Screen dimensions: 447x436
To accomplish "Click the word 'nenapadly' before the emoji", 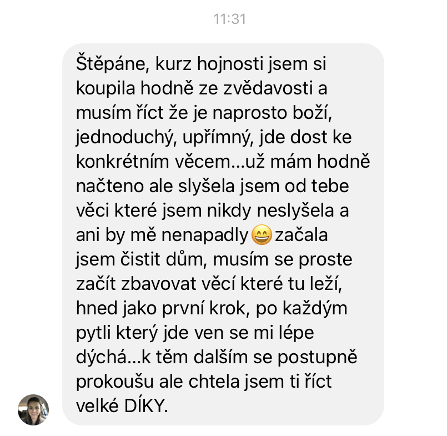I will (205, 236).
